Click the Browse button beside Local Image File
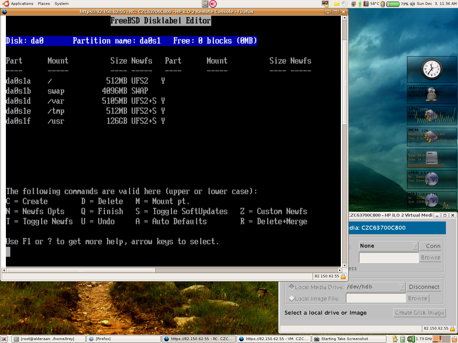 pyautogui.click(x=417, y=298)
